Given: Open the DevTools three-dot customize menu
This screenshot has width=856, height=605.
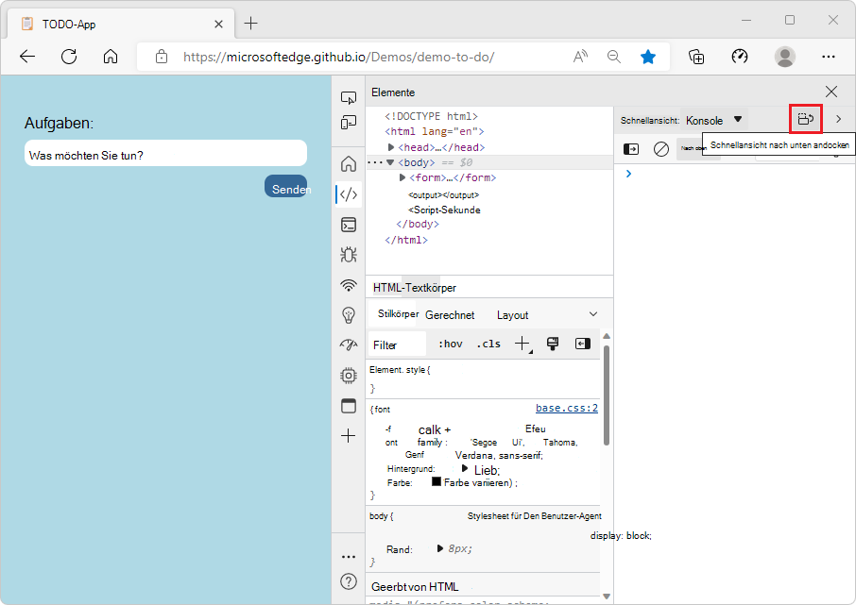Looking at the screenshot, I should (349, 557).
